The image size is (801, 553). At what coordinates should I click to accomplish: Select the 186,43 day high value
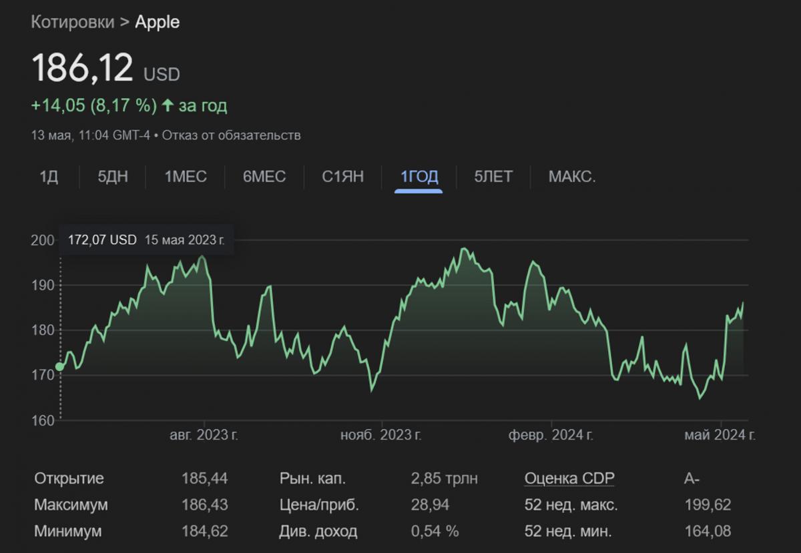[205, 505]
